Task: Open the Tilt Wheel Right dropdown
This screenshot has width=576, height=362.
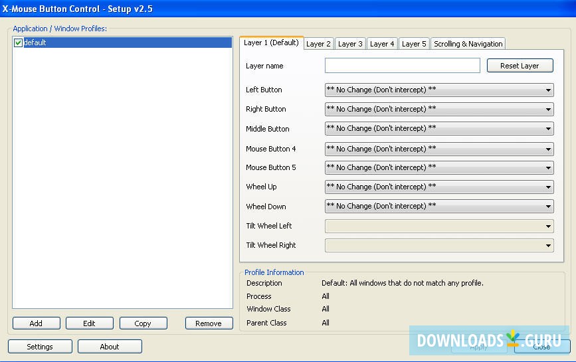Action: (439, 245)
